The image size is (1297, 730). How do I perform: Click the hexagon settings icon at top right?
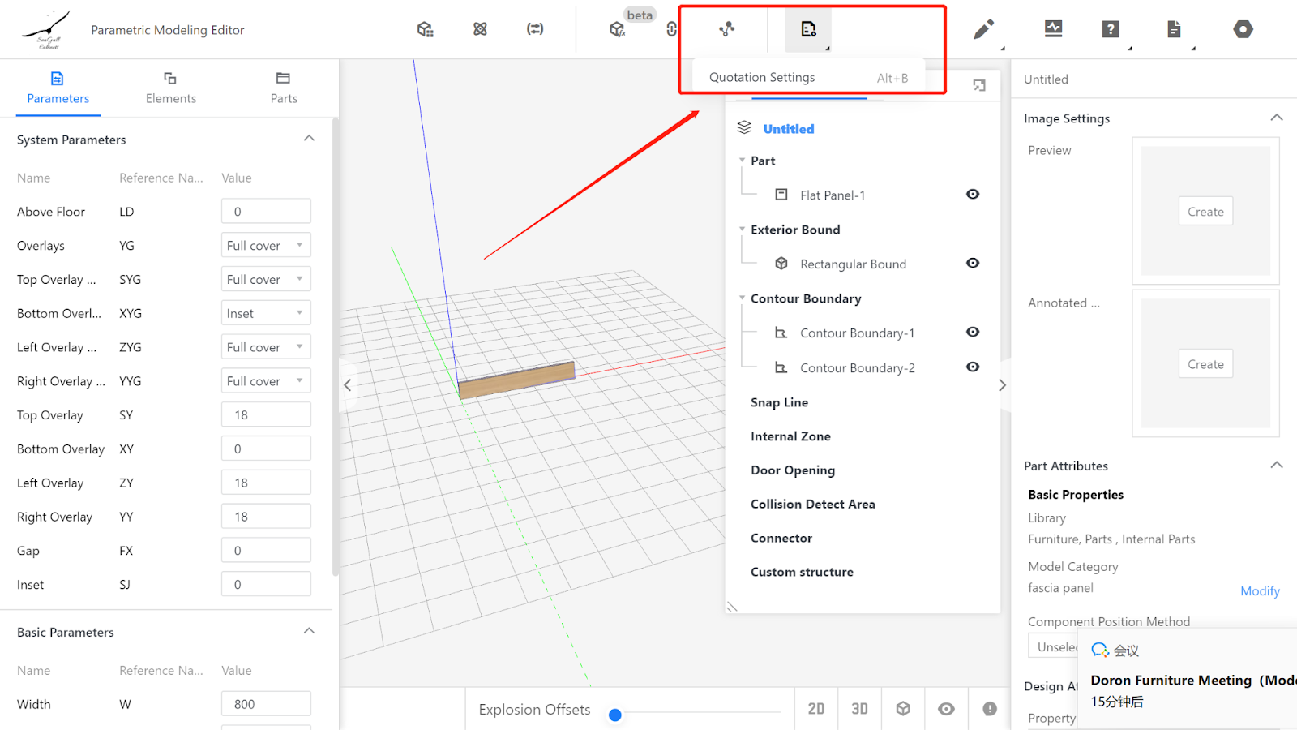coord(1243,29)
